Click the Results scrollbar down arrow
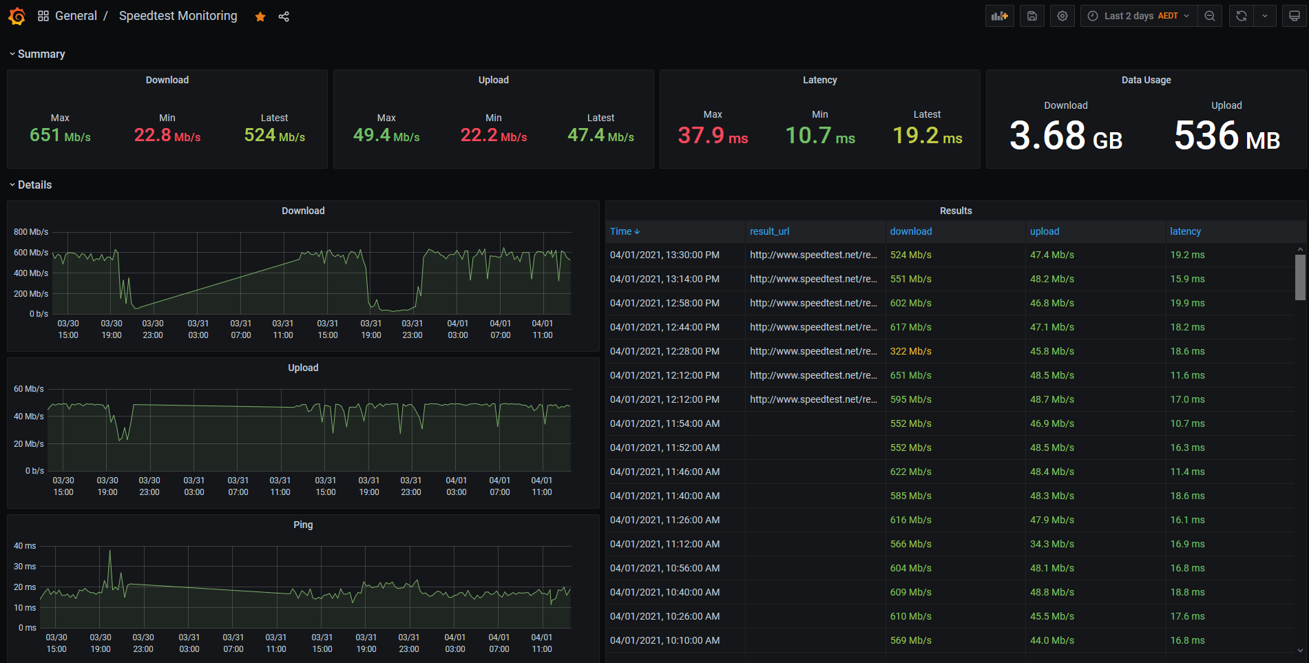Screen dimensions: 1309x663 (1300, 650)
